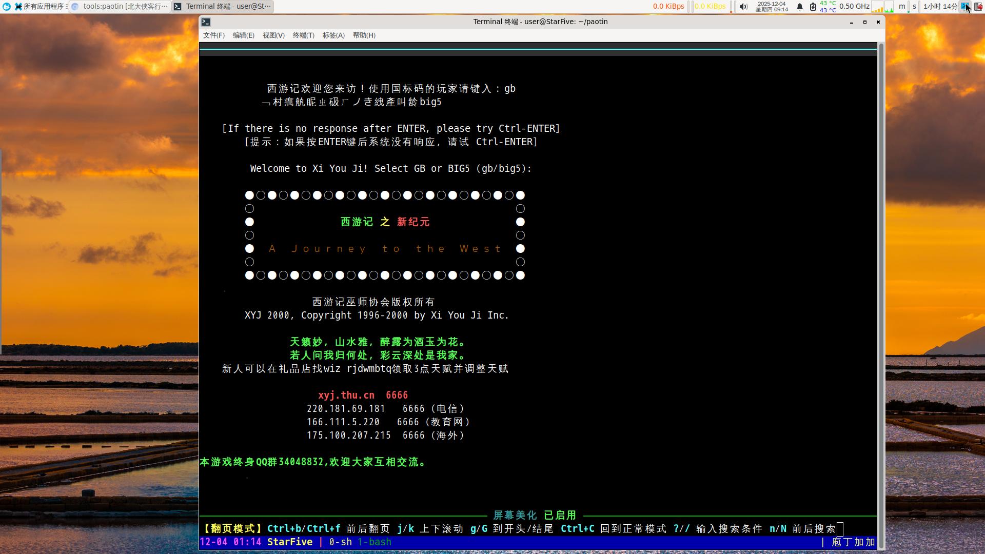Open the 终端(T) terminal menu
Image resolution: width=985 pixels, height=554 pixels.
[303, 35]
